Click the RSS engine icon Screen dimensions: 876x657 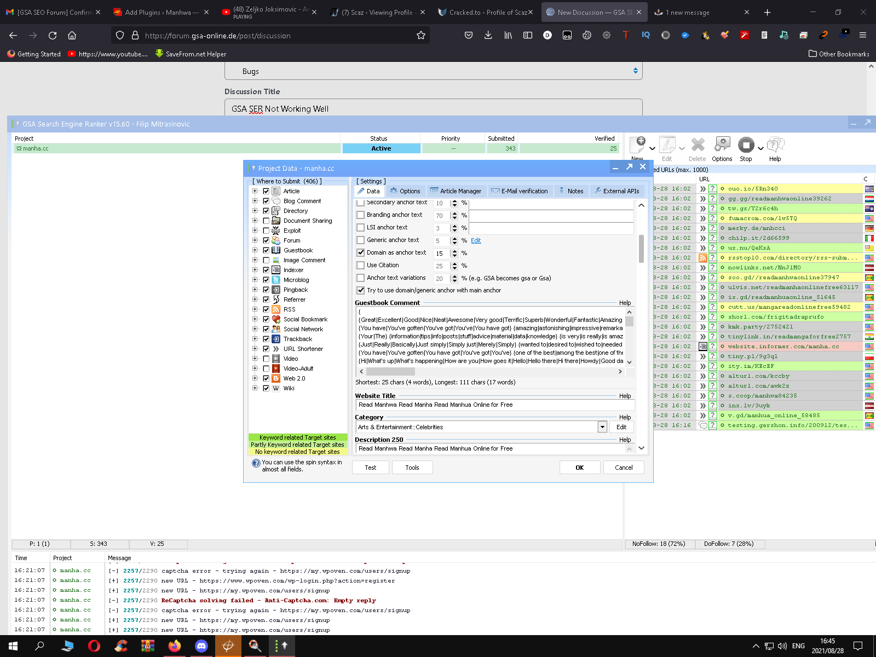click(276, 309)
